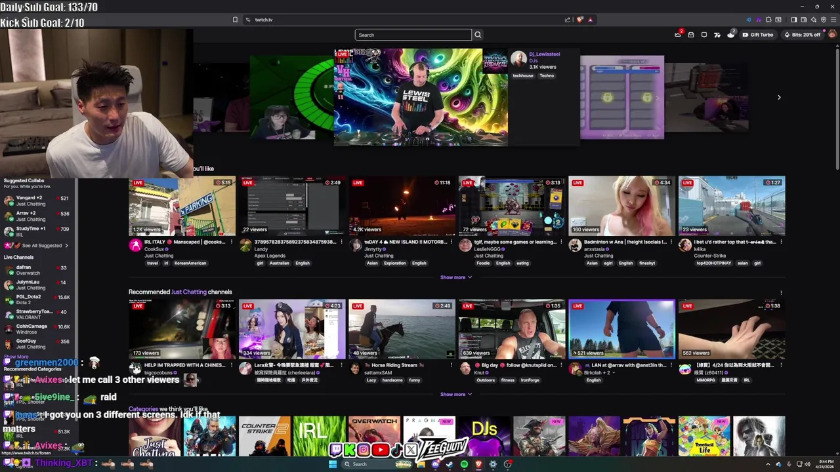
Task: Open the Horse Riding Stream thumbnail
Action: click(402, 329)
